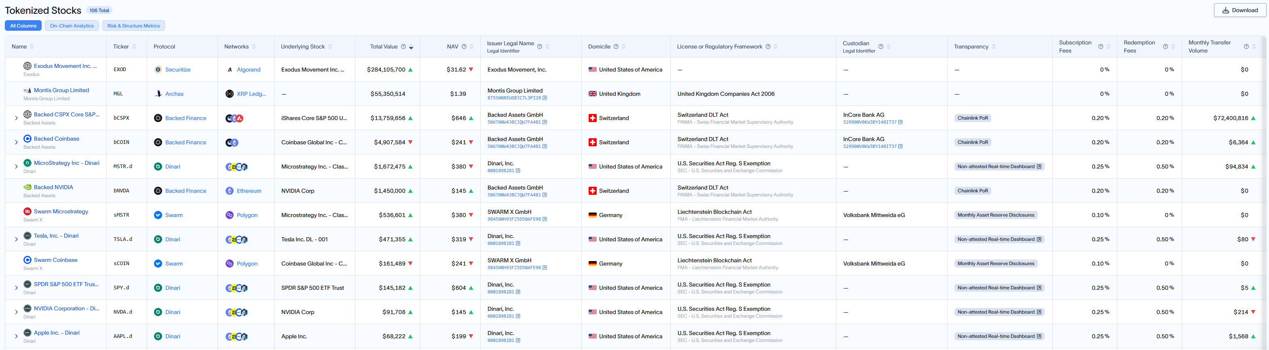The width and height of the screenshot is (1269, 350).
Task: Click the network icons in the bCSPX row
Action: pos(234,118)
